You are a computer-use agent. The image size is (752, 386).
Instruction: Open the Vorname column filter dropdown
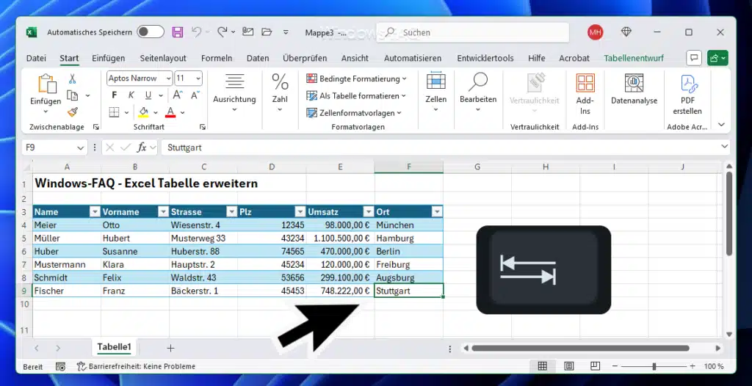pos(164,211)
